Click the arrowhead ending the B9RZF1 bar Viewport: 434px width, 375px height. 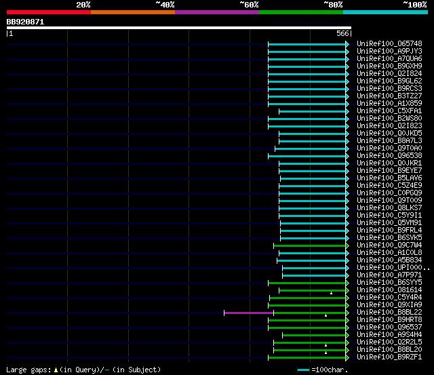(x=347, y=358)
